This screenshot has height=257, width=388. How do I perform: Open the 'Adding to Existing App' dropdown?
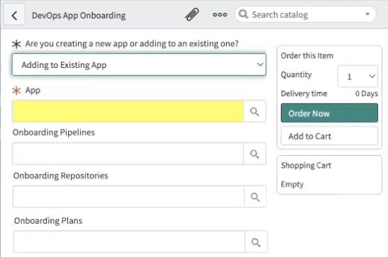(x=139, y=64)
